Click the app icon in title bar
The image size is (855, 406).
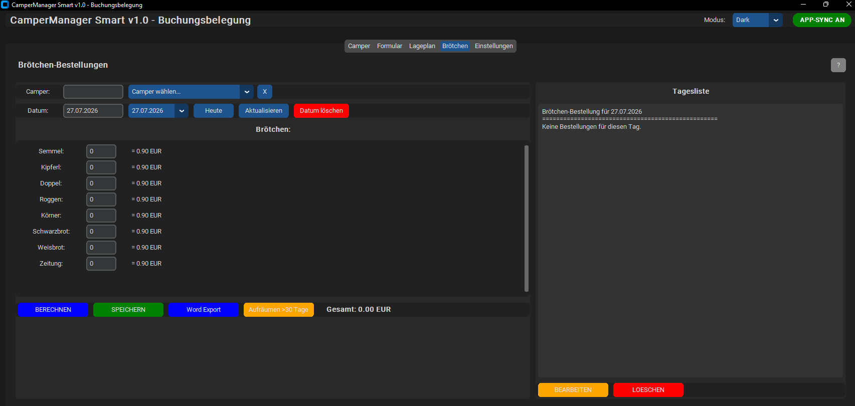[5, 5]
